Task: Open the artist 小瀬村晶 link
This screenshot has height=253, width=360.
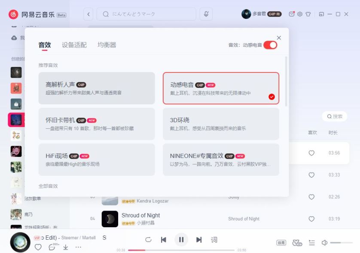Action: pos(146,223)
